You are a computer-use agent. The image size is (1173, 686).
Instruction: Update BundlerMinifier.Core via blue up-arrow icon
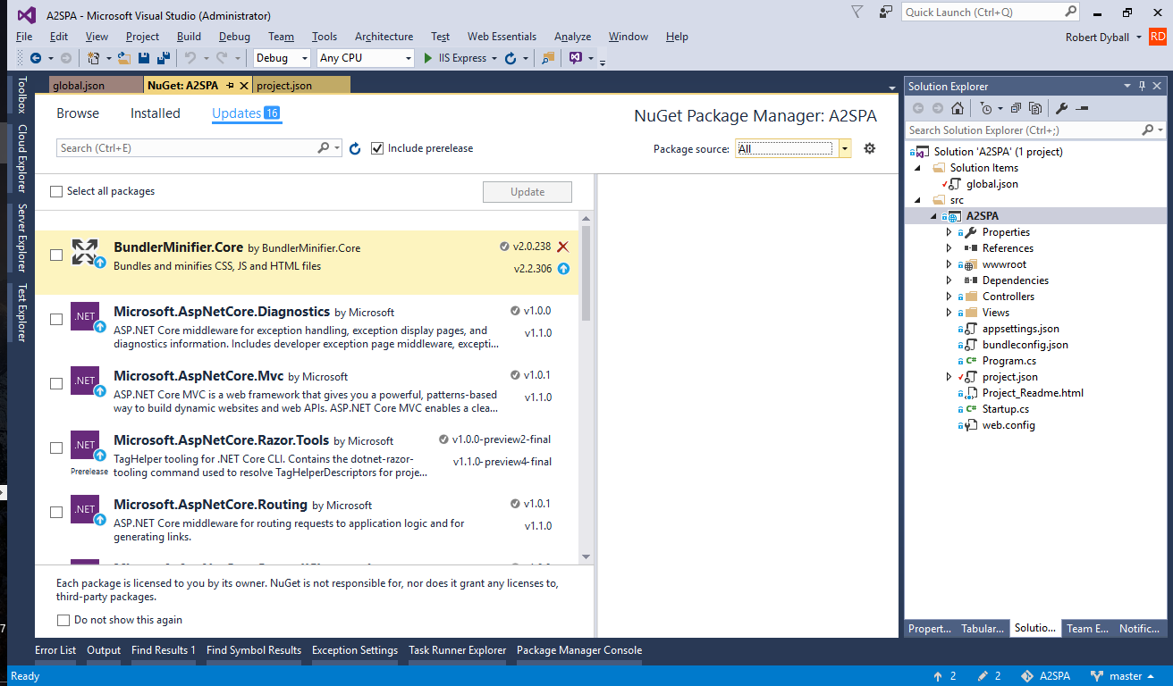[x=563, y=268]
